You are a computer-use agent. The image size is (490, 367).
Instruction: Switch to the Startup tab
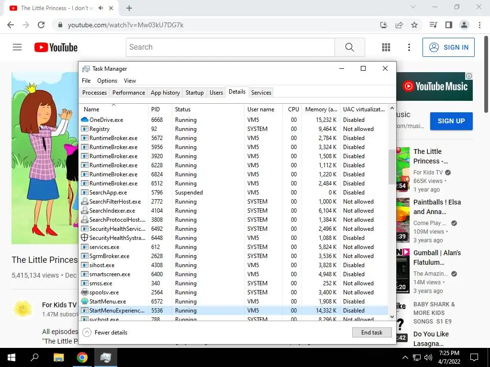point(194,93)
